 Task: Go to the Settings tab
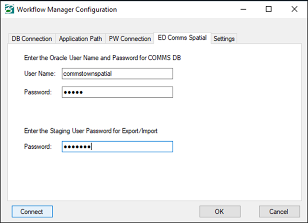[224, 39]
